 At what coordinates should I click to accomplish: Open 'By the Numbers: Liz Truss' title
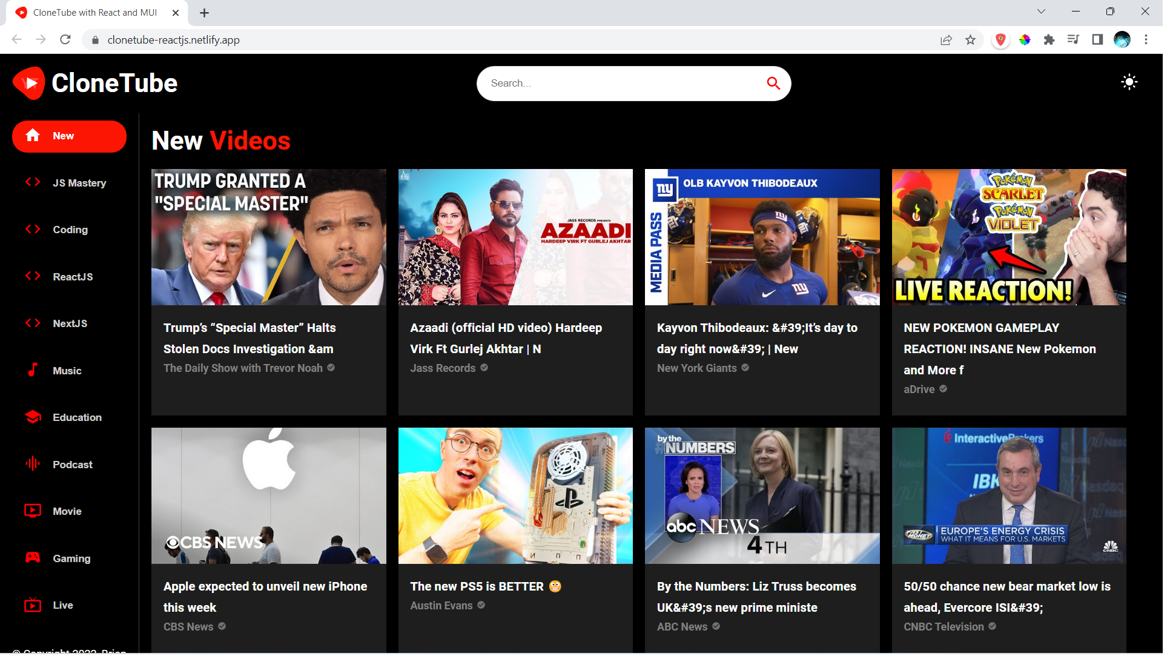[761, 600]
